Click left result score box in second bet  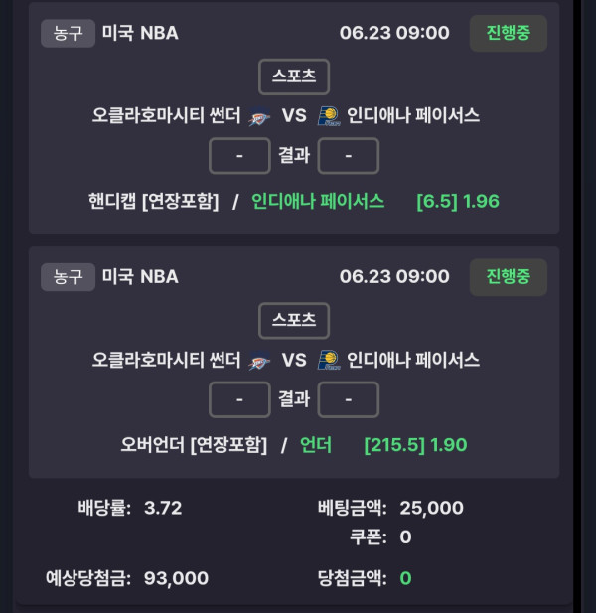tap(239, 399)
